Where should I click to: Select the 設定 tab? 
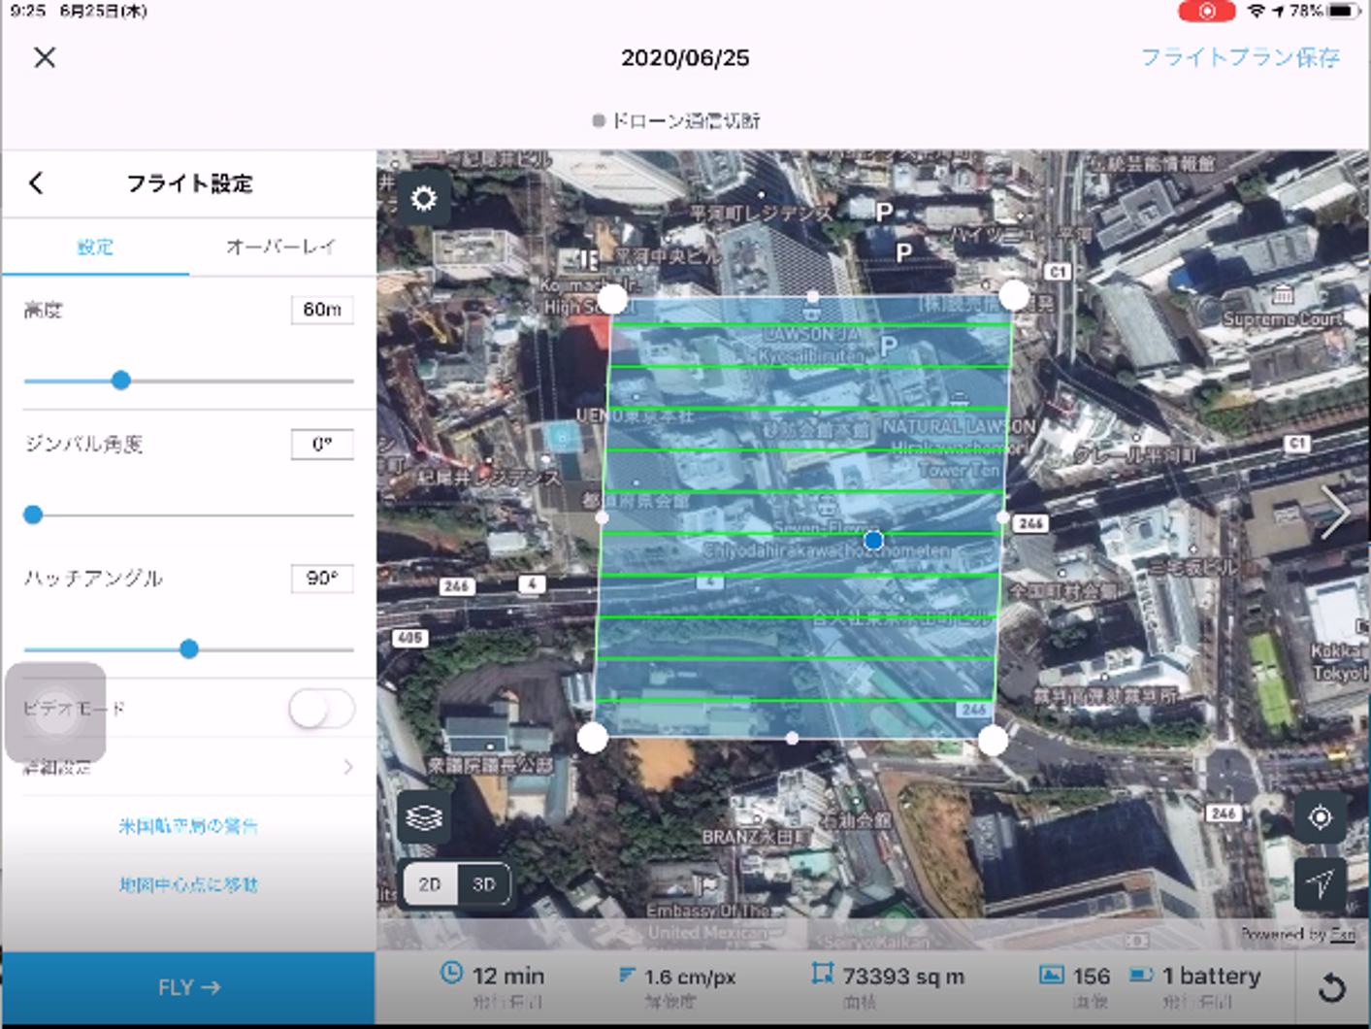[95, 248]
